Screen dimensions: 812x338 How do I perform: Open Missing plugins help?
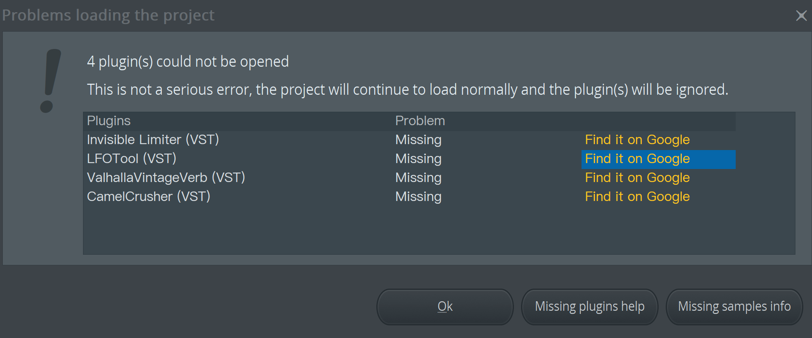[589, 307]
